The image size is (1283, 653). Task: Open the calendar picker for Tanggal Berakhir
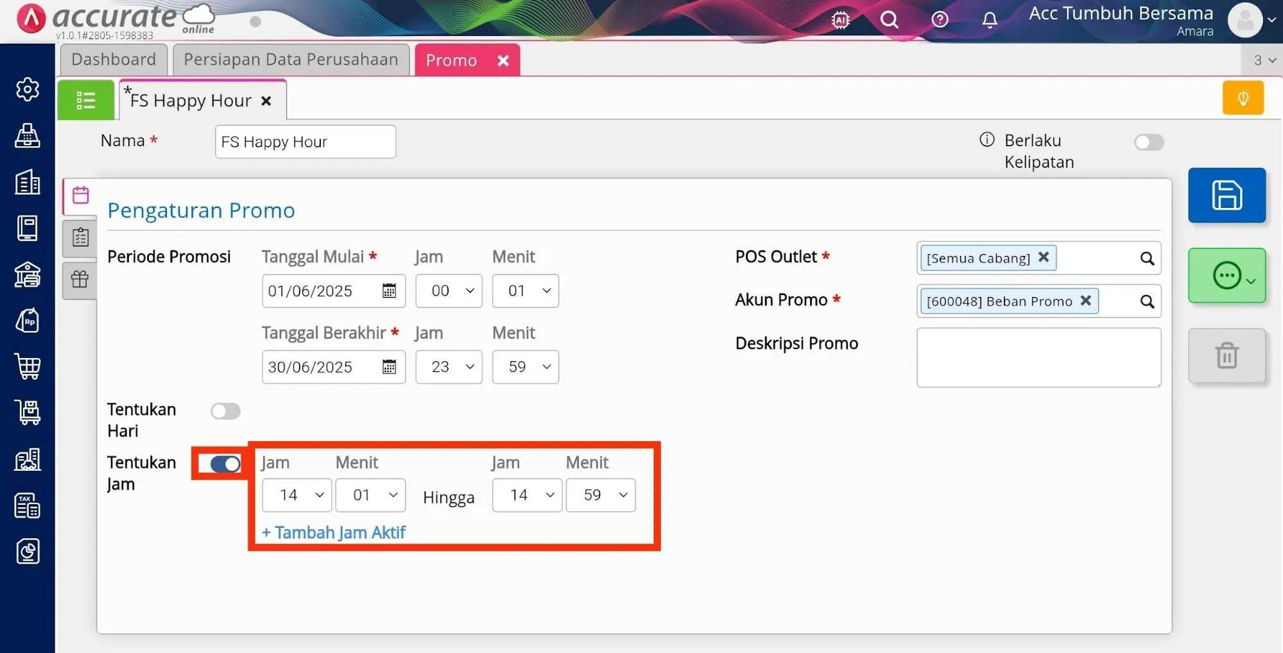click(389, 367)
